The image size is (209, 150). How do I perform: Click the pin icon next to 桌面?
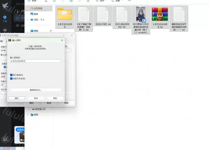[51, 31]
